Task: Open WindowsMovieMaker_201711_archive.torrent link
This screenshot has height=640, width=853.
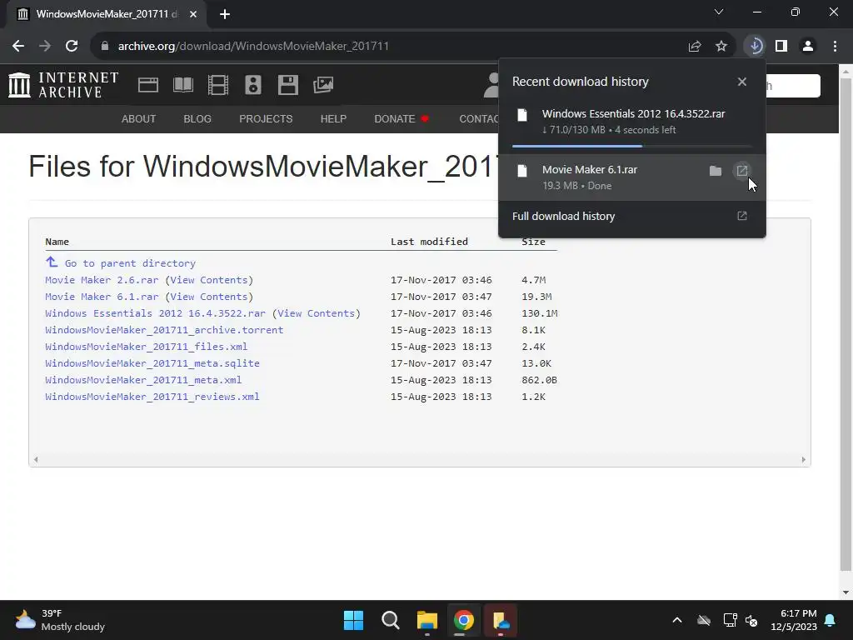Action: 164,330
